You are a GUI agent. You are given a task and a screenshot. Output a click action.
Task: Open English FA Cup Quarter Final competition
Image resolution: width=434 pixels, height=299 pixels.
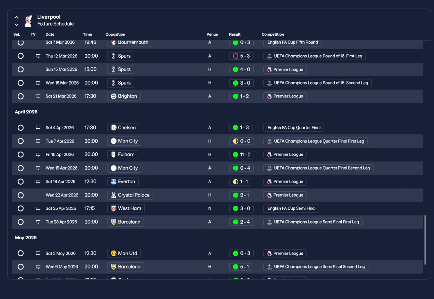294,128
